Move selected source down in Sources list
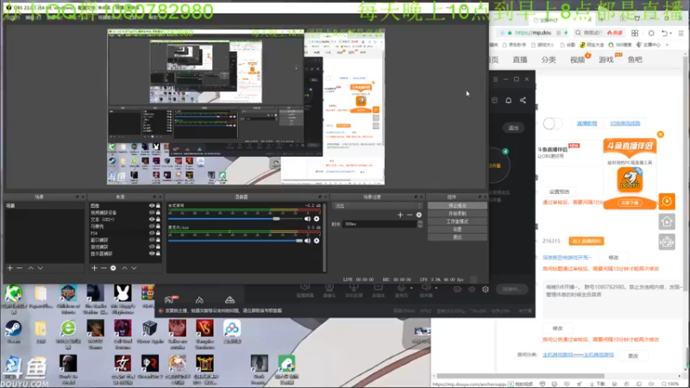 [x=134, y=268]
